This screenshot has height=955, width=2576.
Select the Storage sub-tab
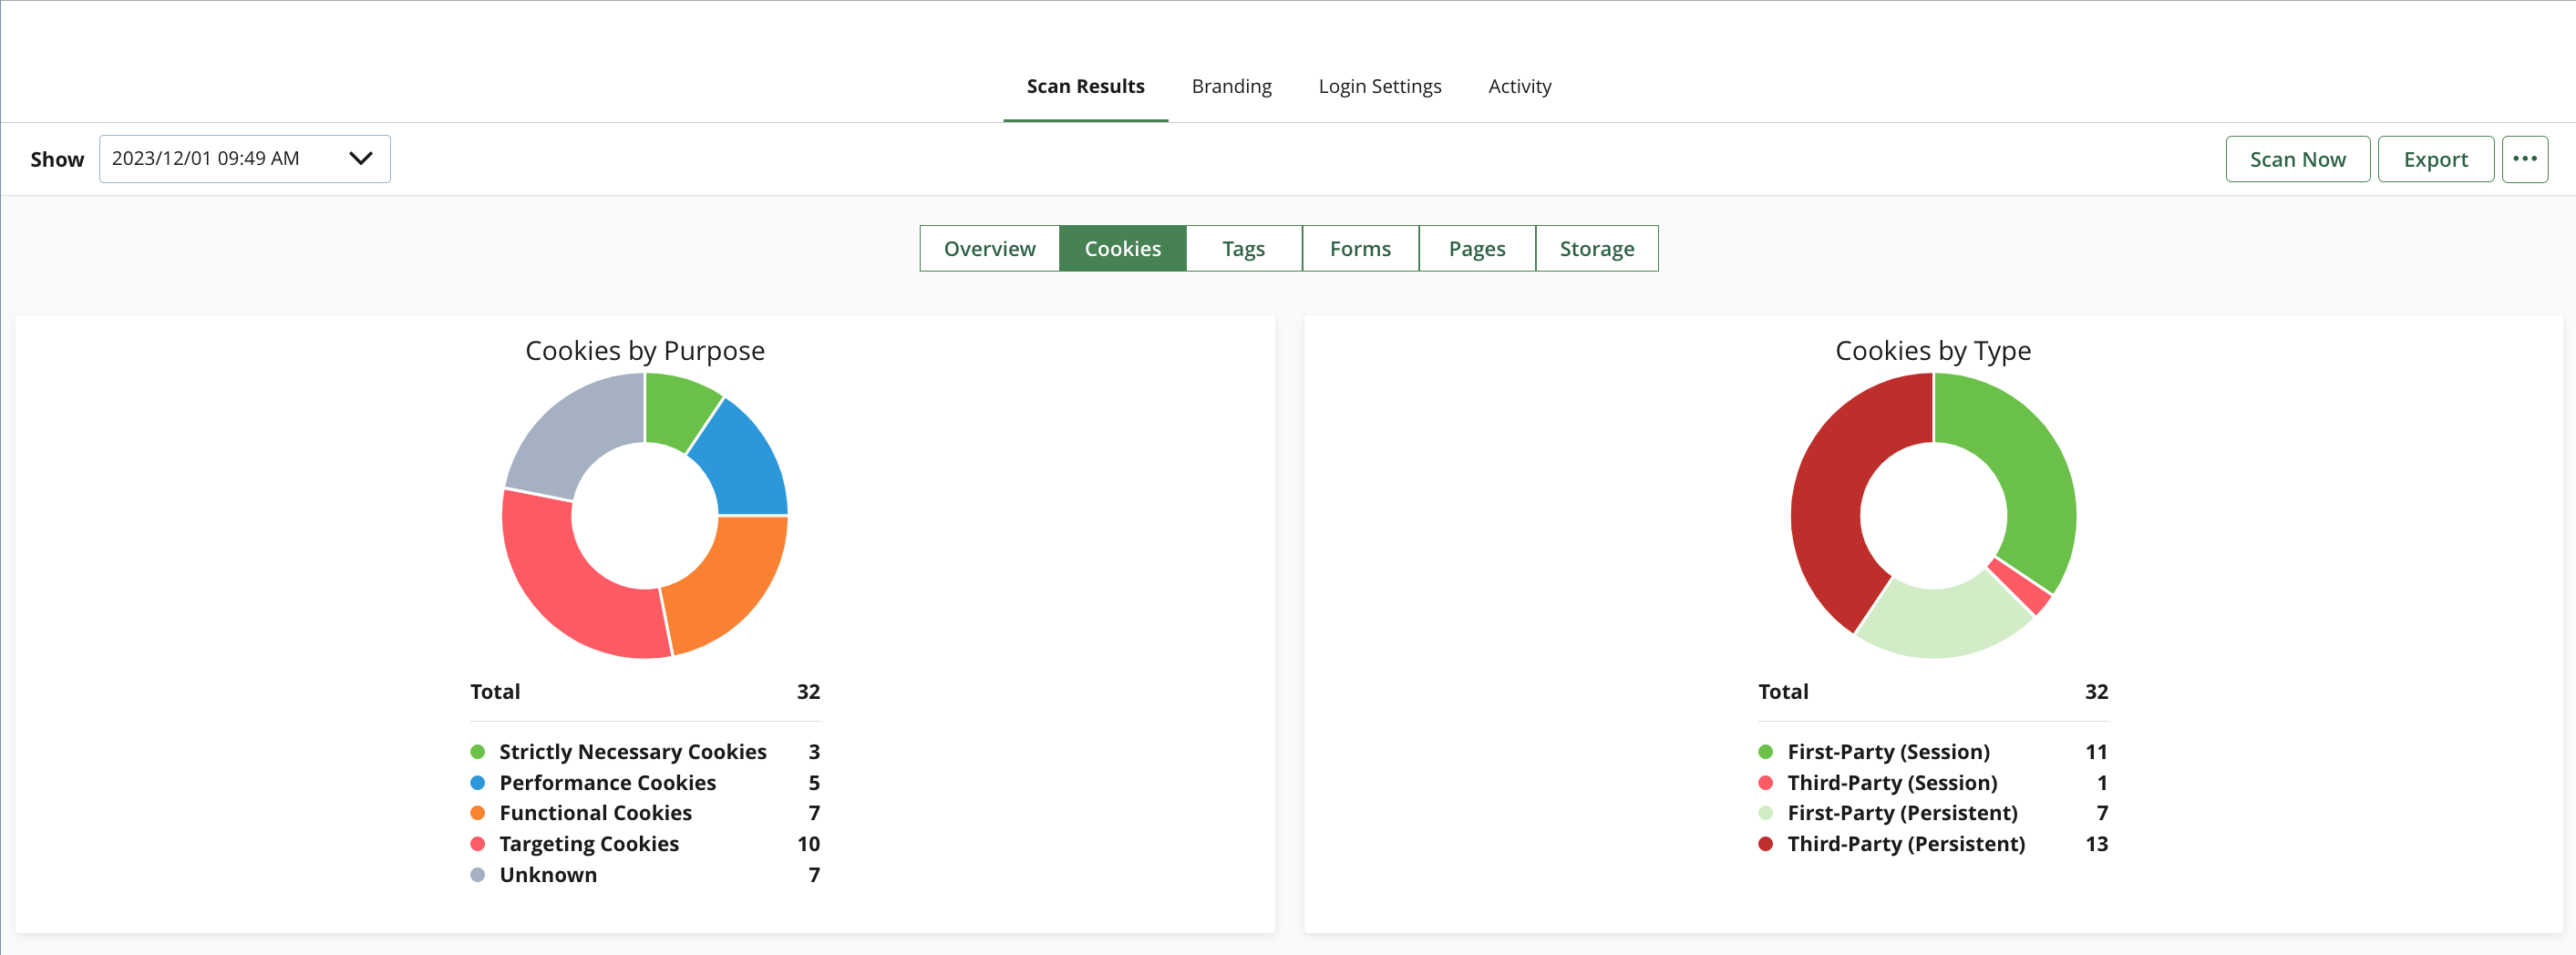click(x=1596, y=248)
